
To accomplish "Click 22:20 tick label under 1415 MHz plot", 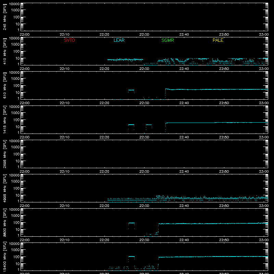I will click(104, 137).
